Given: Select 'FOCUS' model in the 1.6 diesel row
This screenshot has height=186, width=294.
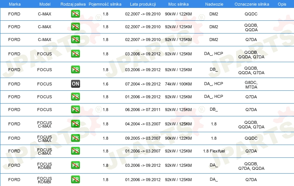Looking at the screenshot, I should coord(44,84).
